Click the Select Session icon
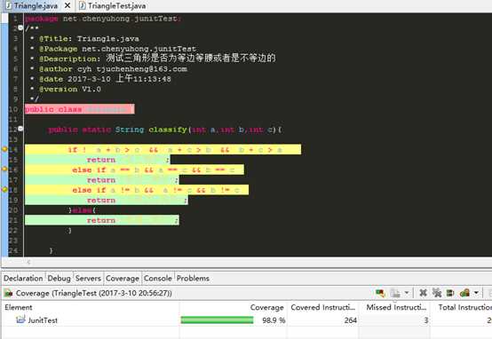This screenshot has height=339, width=492. [x=464, y=293]
